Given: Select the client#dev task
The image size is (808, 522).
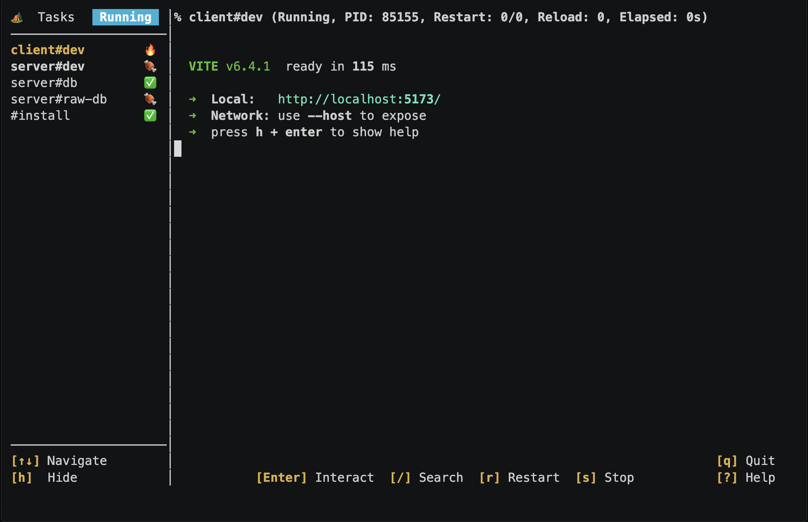Looking at the screenshot, I should [x=48, y=50].
